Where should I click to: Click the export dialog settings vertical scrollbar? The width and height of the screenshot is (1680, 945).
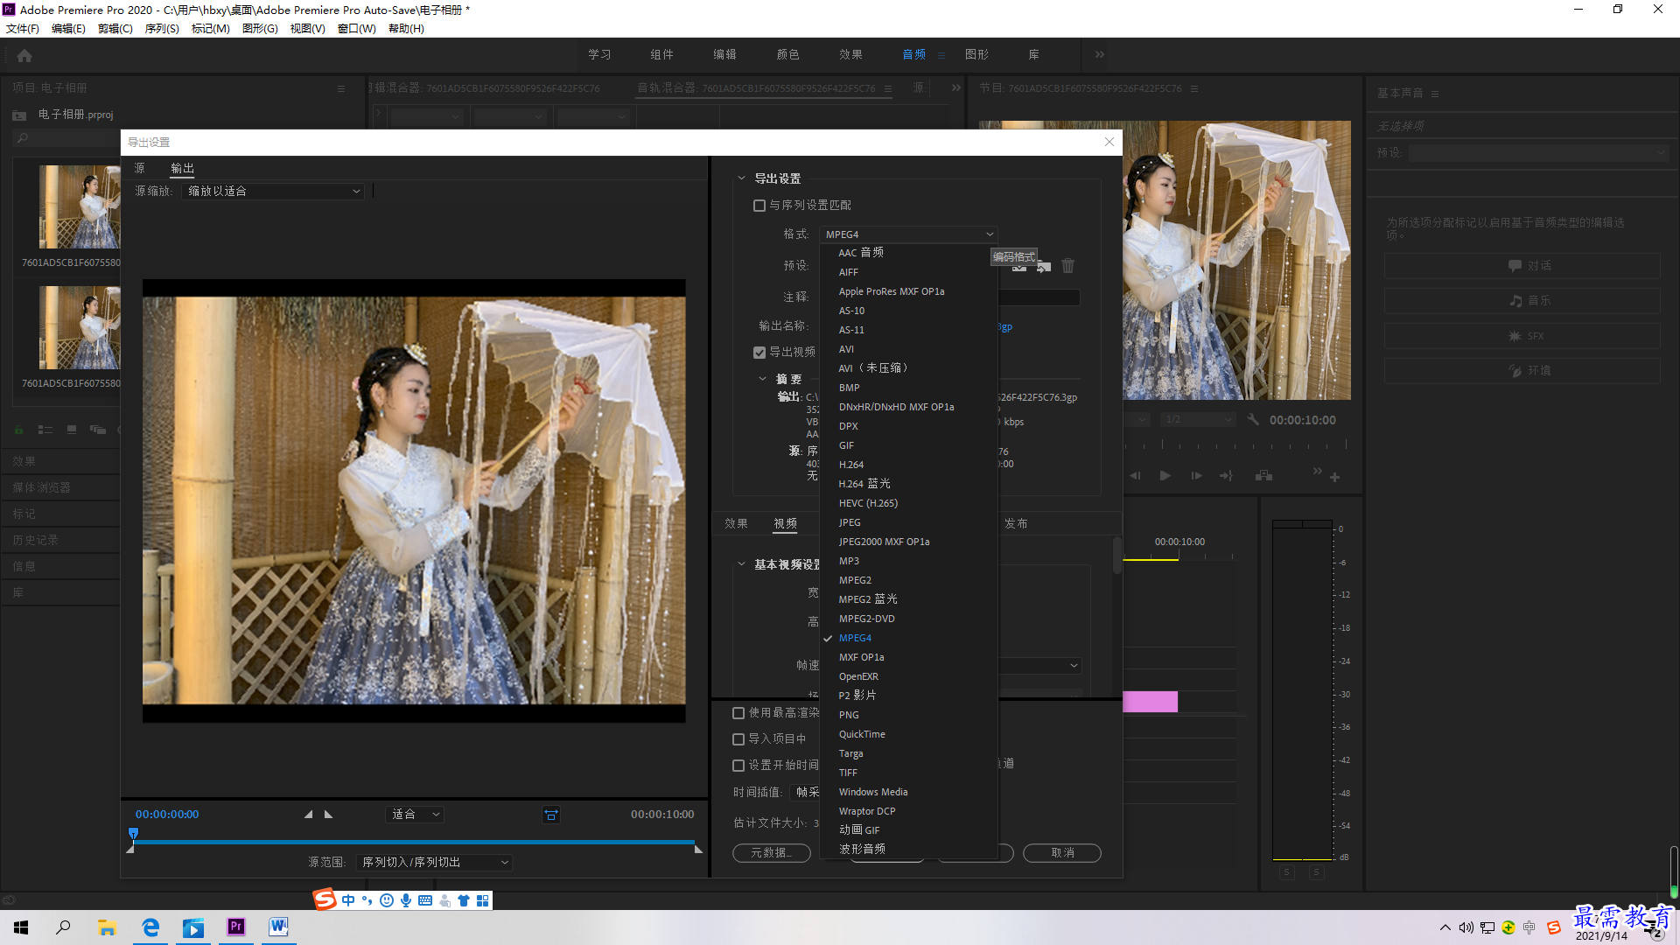click(1116, 556)
